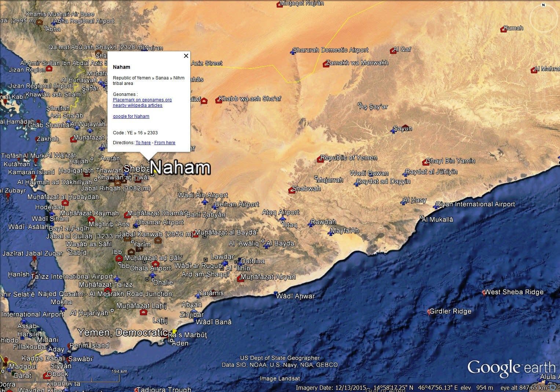Click the compass north N indicator
Image resolution: width=560 pixels, height=392 pixels.
pyautogui.click(x=543, y=5)
